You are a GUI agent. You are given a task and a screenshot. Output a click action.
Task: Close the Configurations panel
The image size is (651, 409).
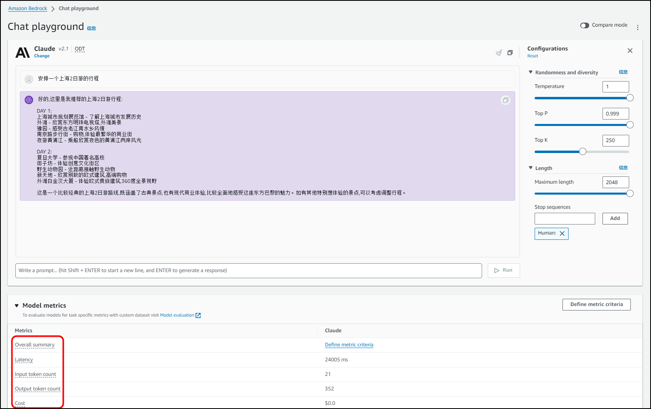coord(630,50)
